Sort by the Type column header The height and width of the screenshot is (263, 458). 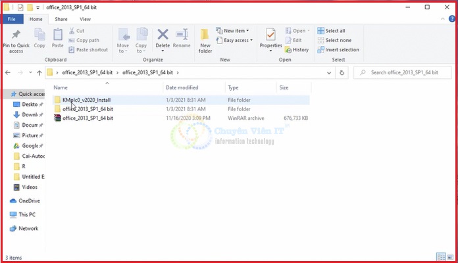point(251,87)
